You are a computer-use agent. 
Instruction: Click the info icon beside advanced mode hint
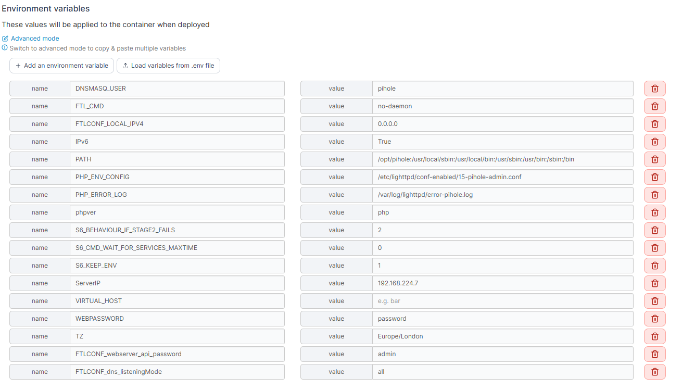pos(5,48)
